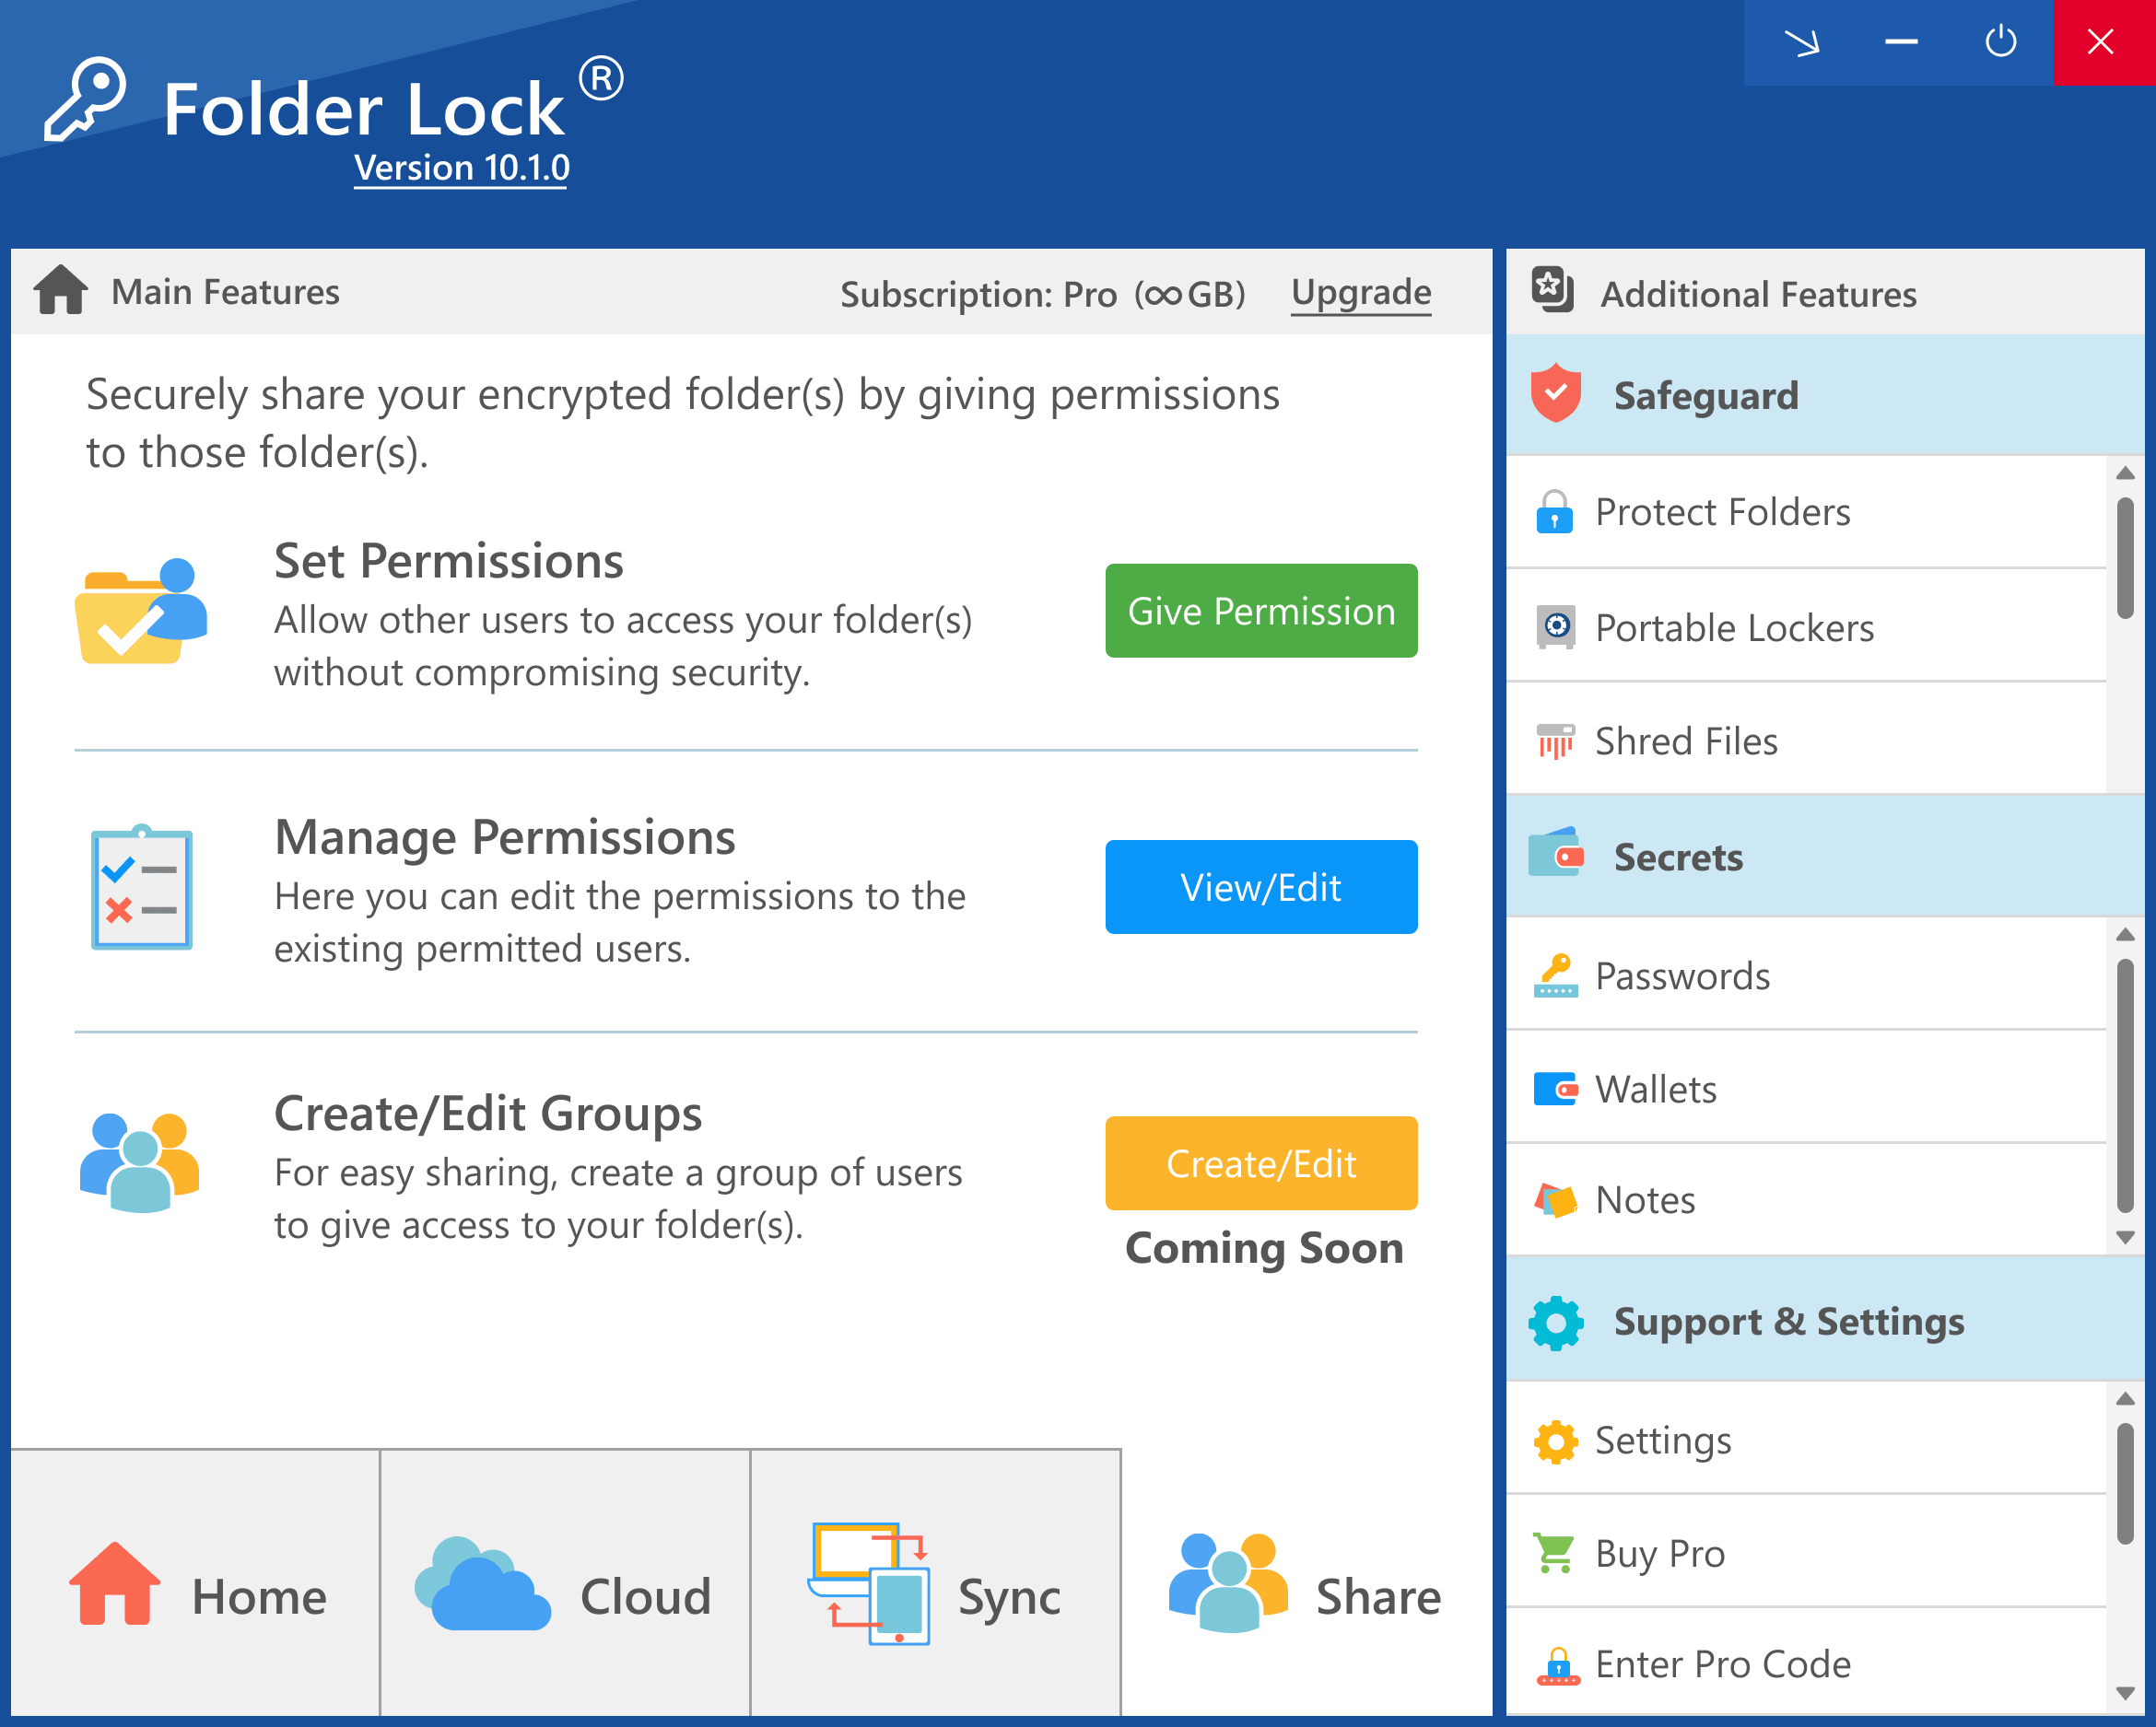Click Safeguard list scroll-up arrow

pyautogui.click(x=2125, y=473)
